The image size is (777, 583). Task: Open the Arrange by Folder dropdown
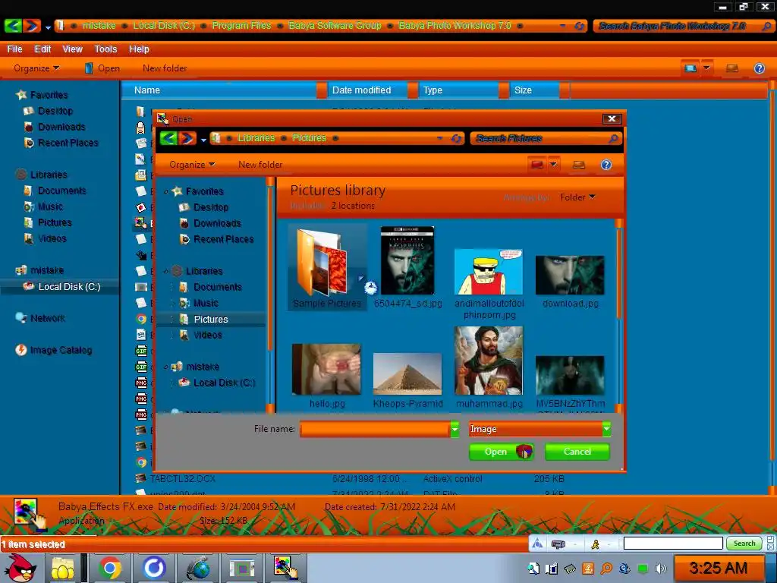click(x=577, y=197)
